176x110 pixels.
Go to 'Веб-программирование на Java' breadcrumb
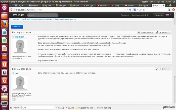click(x=37, y=19)
